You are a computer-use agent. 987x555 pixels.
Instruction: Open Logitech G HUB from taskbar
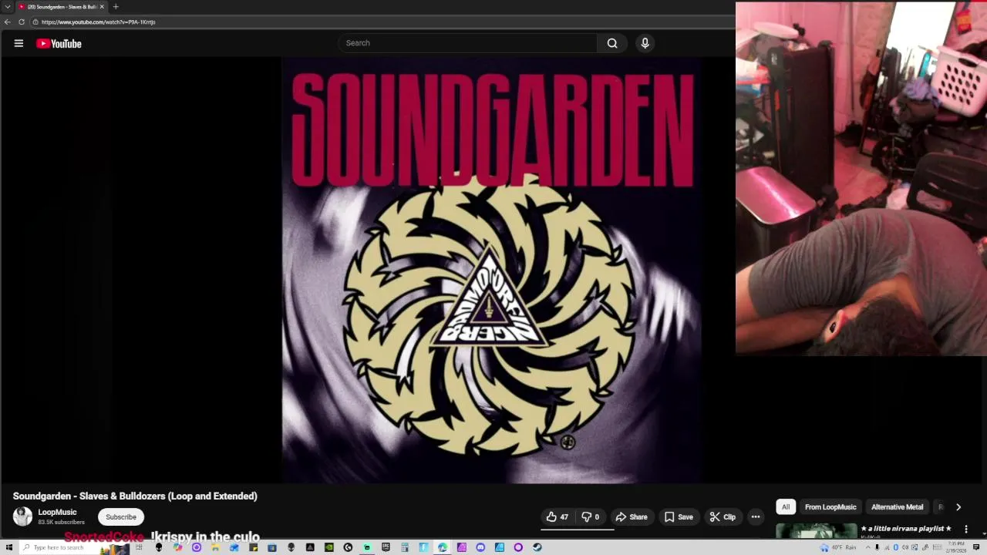point(348,547)
